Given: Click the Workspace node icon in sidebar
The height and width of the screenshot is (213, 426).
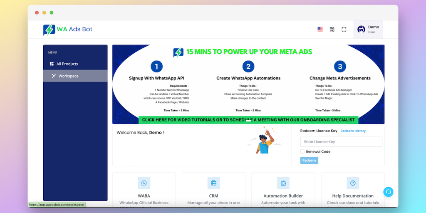Looking at the screenshot, I should [x=54, y=76].
